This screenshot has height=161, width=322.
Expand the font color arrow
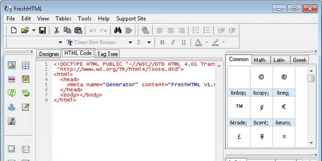[x=207, y=43]
